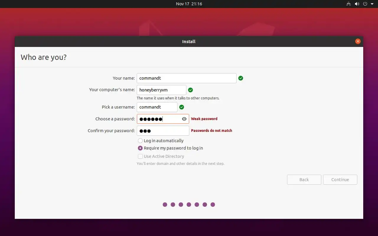Reveal the password with the eye icon
The width and height of the screenshot is (378, 236).
(184, 119)
